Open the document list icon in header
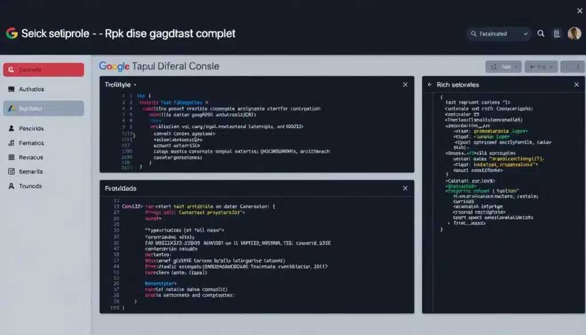 pyautogui.click(x=557, y=34)
